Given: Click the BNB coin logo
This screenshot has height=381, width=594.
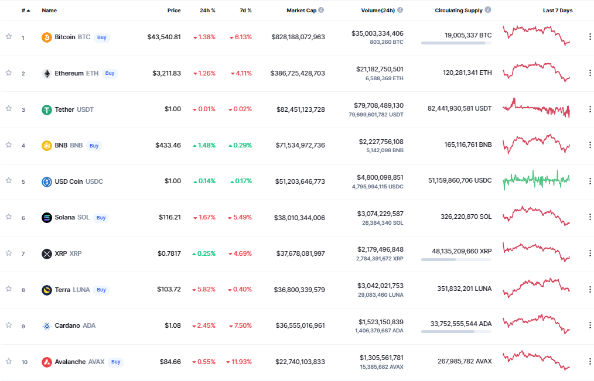Looking at the screenshot, I should 47,146.
